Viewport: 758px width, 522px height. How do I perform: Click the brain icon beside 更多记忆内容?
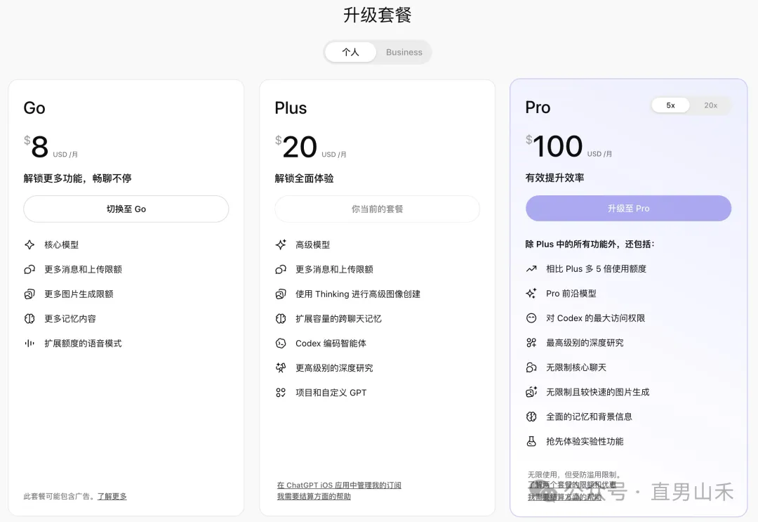coord(29,319)
